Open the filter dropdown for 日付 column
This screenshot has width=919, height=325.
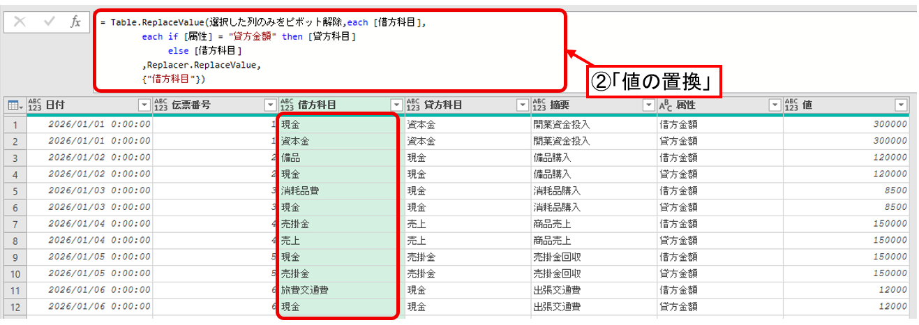pos(144,105)
